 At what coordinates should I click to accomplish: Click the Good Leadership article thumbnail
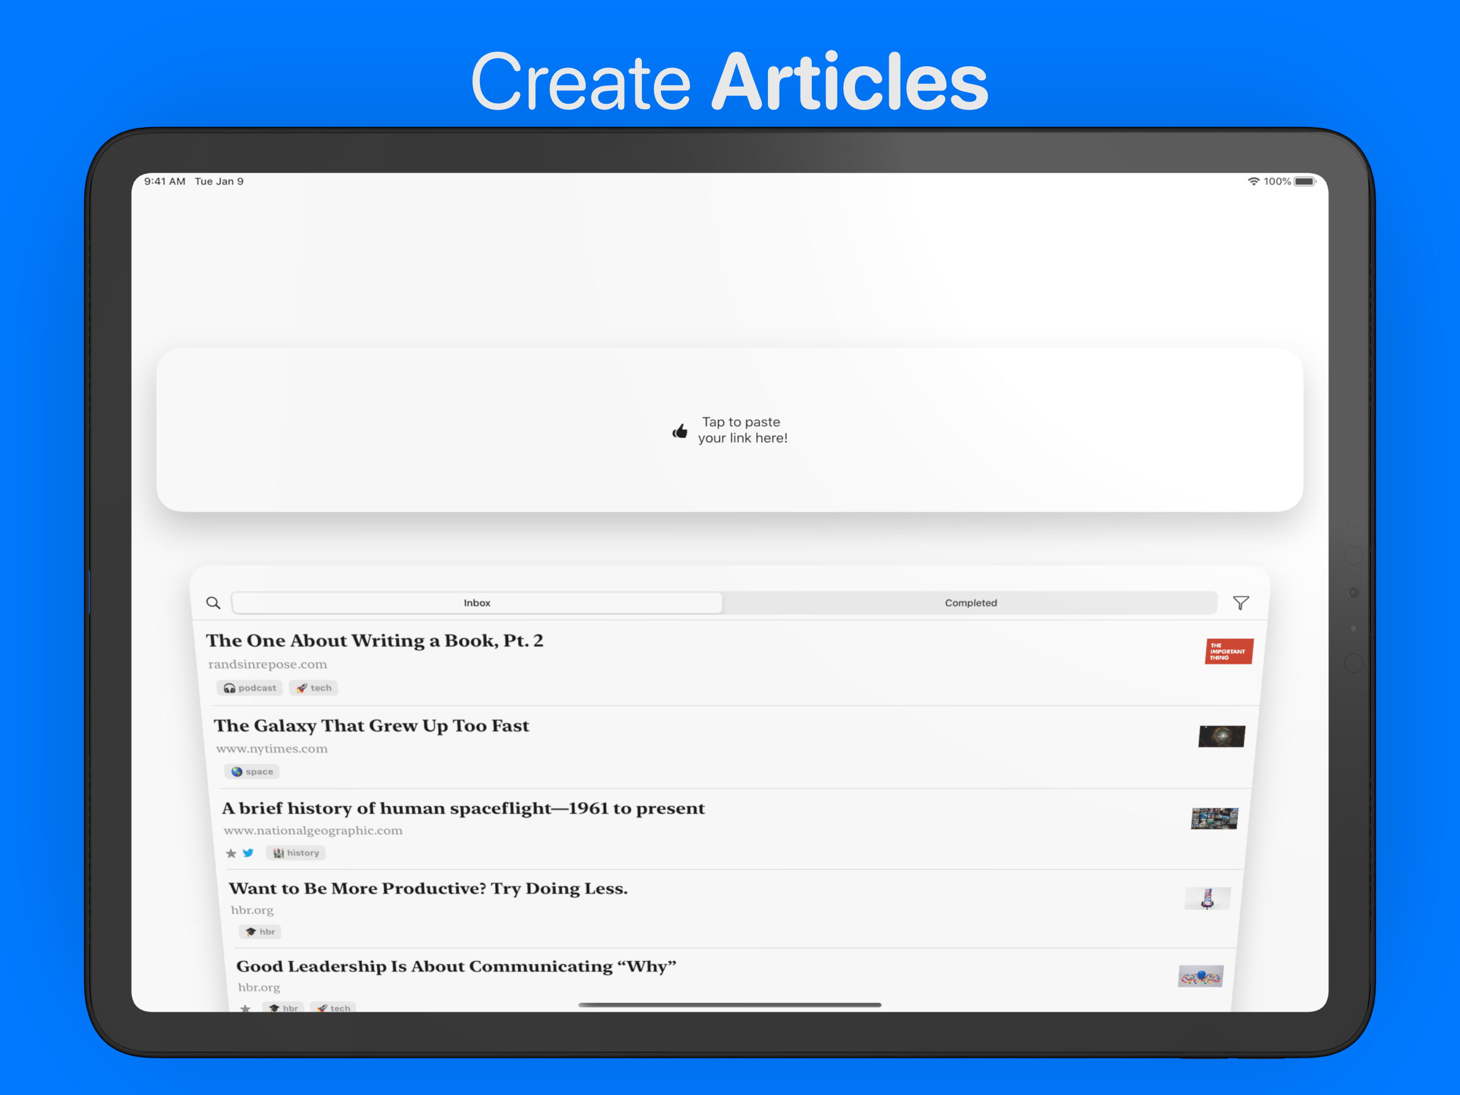1201,976
